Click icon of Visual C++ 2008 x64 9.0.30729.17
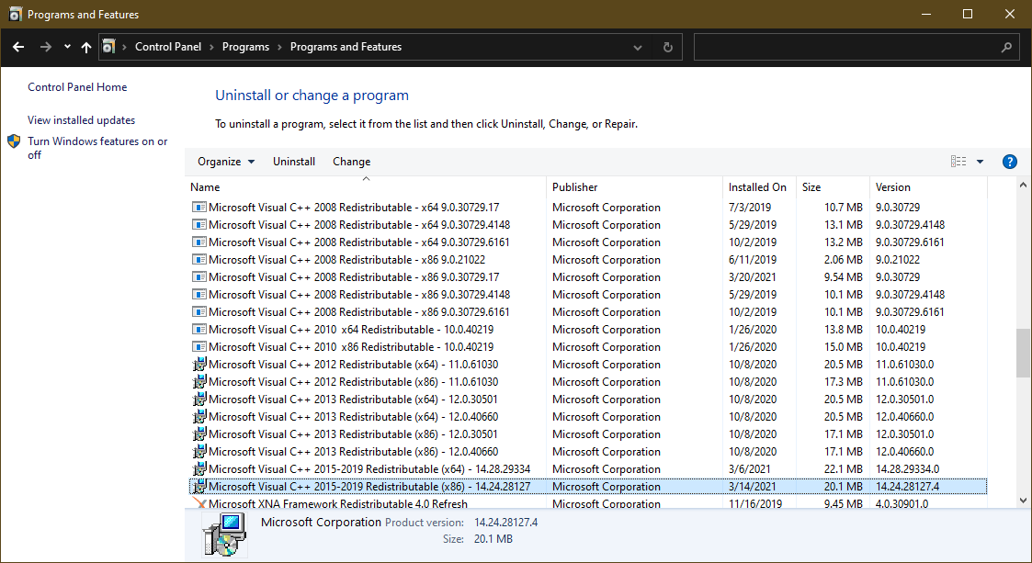The image size is (1032, 563). coord(198,207)
